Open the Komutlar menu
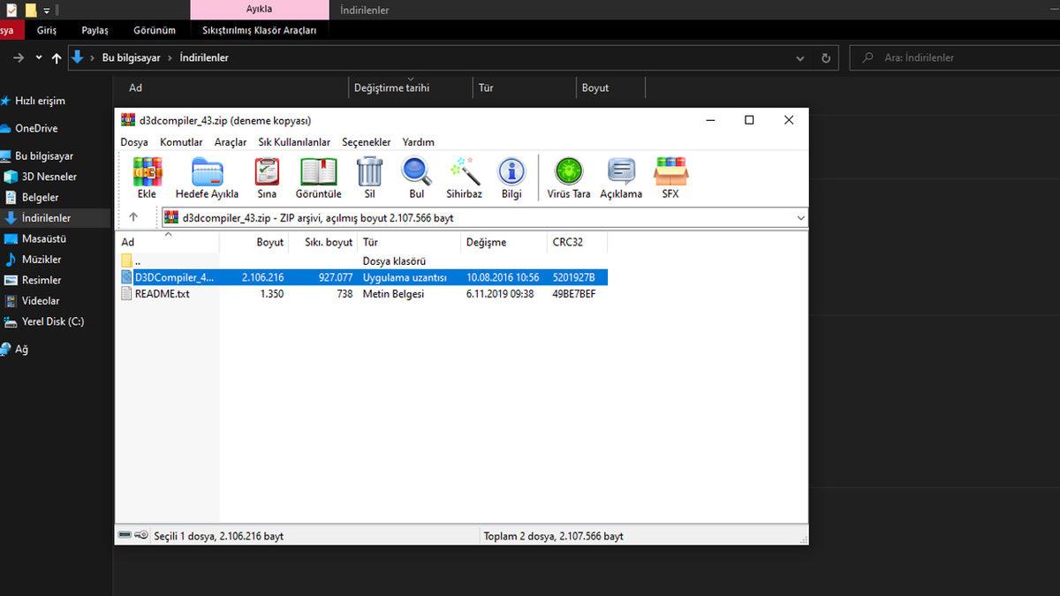Viewport: 1060px width, 596px height. [181, 141]
